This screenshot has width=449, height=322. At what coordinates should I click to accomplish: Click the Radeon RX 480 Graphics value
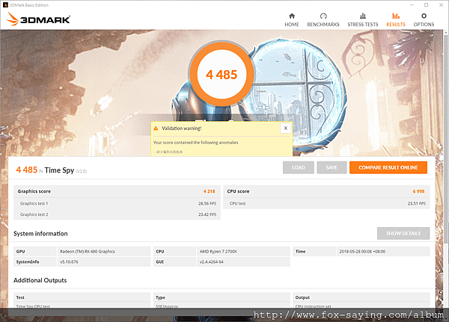click(88, 251)
